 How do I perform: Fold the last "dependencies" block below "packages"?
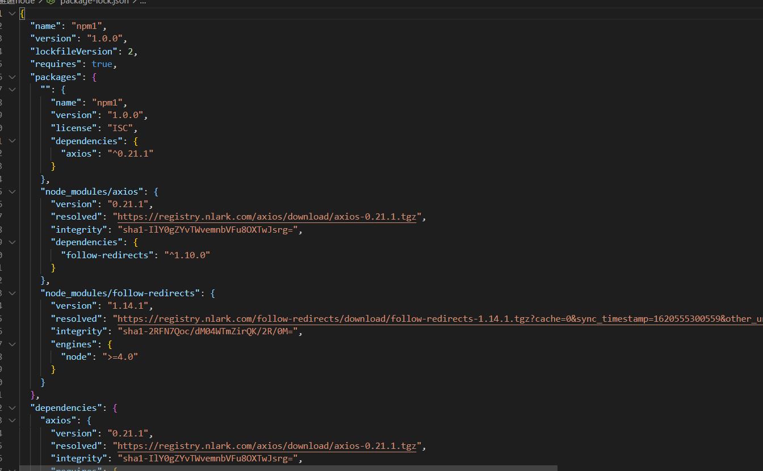[12, 407]
